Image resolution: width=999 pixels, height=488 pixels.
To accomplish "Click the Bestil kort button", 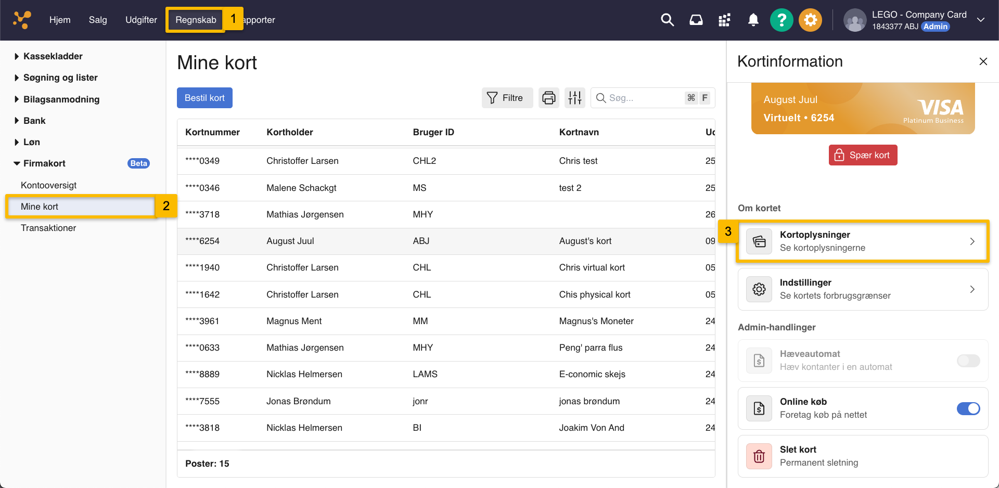I will click(x=204, y=98).
